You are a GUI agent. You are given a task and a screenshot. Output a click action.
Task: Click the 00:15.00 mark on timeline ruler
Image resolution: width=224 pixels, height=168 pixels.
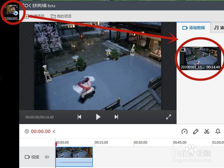(x=101, y=143)
